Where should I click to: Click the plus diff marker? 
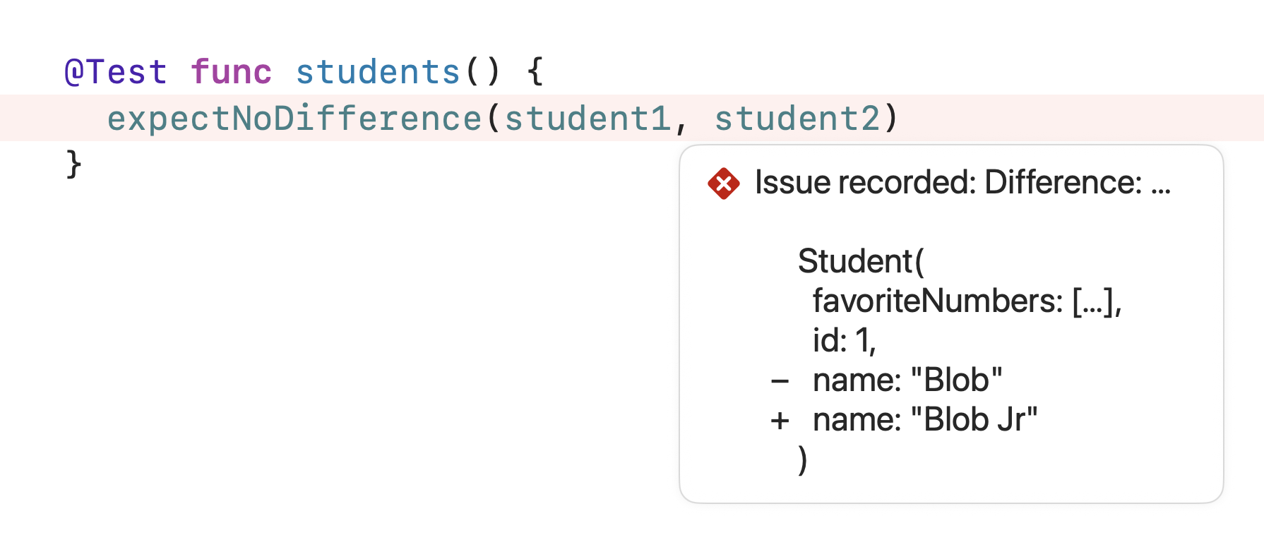[x=780, y=421]
